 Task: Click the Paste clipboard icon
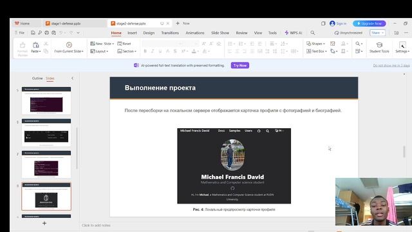[36, 45]
